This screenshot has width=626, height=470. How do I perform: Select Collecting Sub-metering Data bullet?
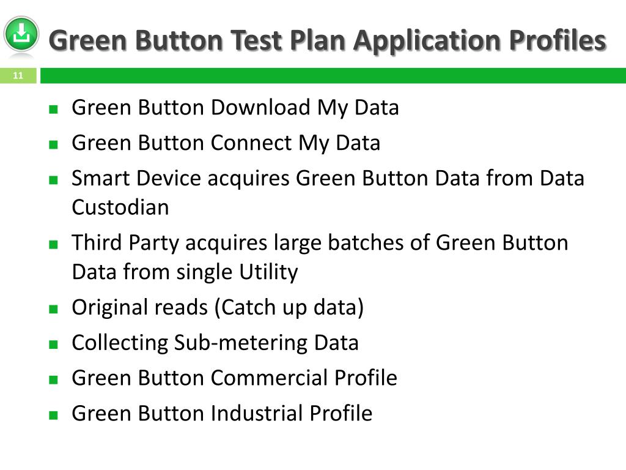(x=215, y=343)
